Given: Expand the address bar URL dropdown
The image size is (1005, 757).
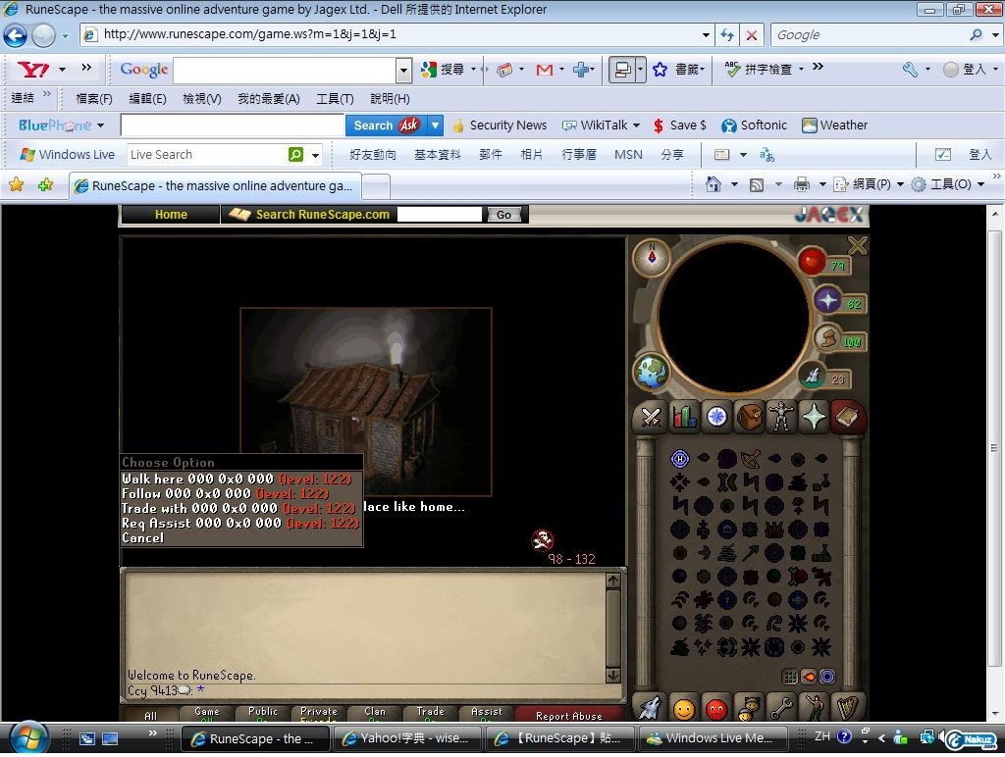Looking at the screenshot, I should [x=706, y=34].
